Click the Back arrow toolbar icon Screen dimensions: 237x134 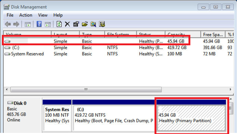tap(8, 24)
